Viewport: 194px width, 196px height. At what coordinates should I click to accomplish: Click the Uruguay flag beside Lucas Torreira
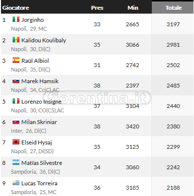point(16,183)
